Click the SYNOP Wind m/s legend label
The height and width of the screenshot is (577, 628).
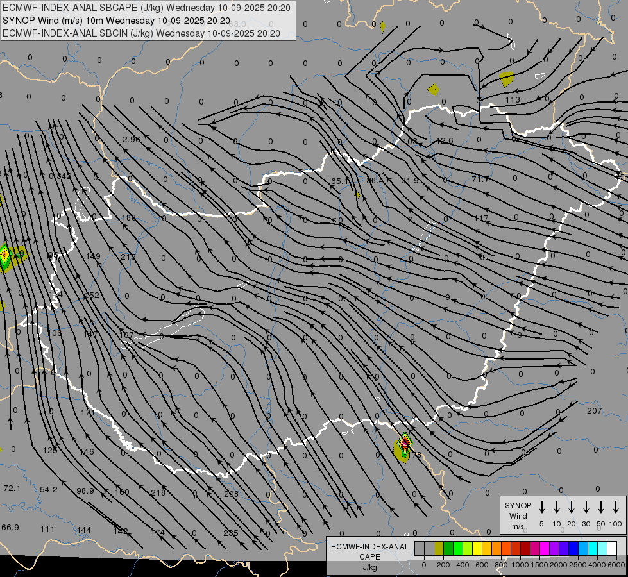click(518, 515)
